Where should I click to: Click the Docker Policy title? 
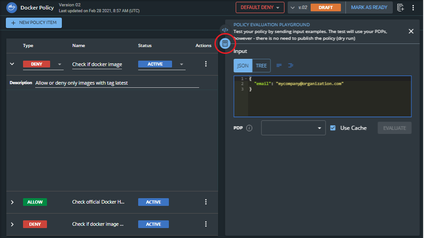37,8
